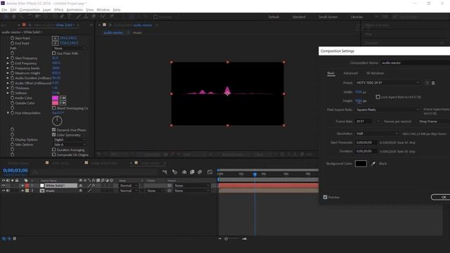Click the hide shy layers icon
The height and width of the screenshot is (253, 450).
(x=184, y=171)
